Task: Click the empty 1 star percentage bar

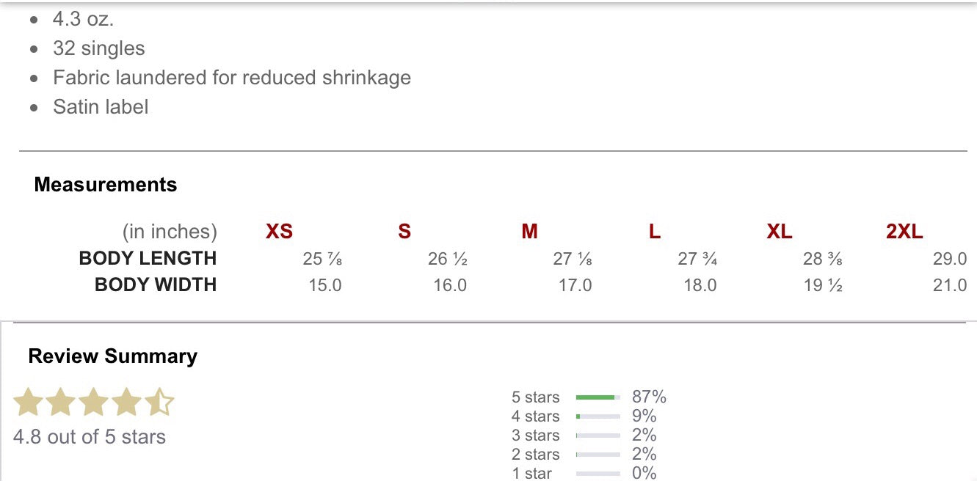Action: pos(598,474)
